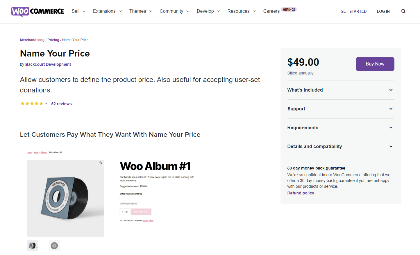The height and width of the screenshot is (255, 420).
Task: Open the 52 reviews link
Action: pyautogui.click(x=61, y=104)
